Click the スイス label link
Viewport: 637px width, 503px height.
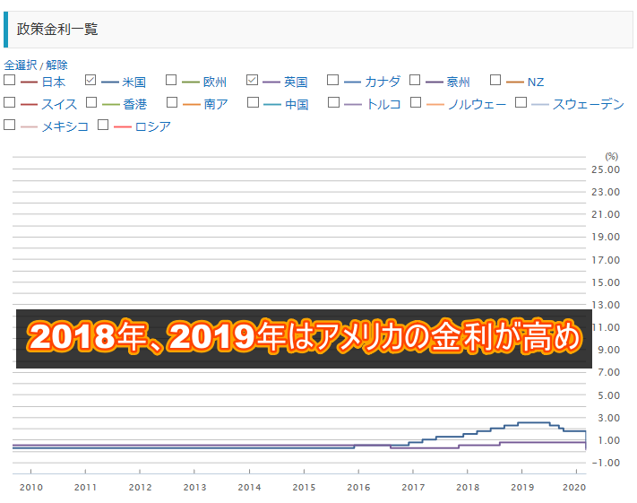point(59,105)
